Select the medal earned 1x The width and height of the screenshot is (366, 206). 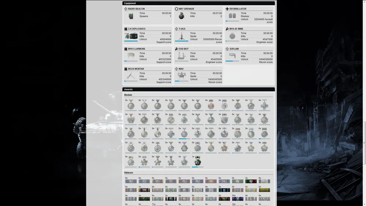pyautogui.click(x=197, y=161)
